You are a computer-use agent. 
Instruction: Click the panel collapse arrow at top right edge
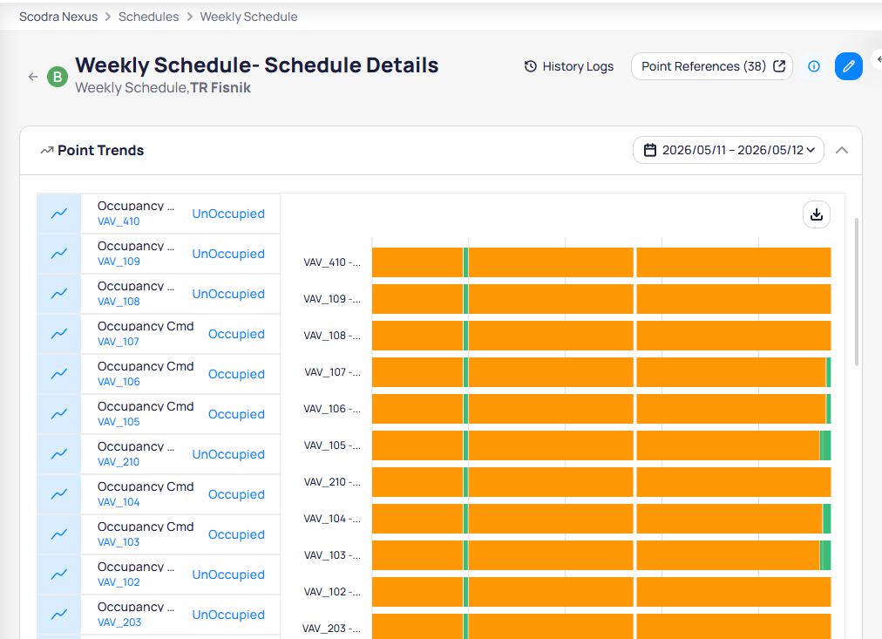pyautogui.click(x=878, y=59)
